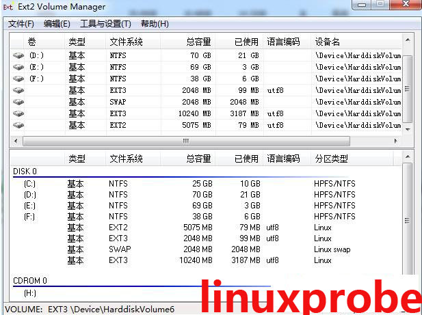Screen dimensions: 422x315
Task: Click drive icon of SWAP volume row
Action: pyautogui.click(x=18, y=102)
